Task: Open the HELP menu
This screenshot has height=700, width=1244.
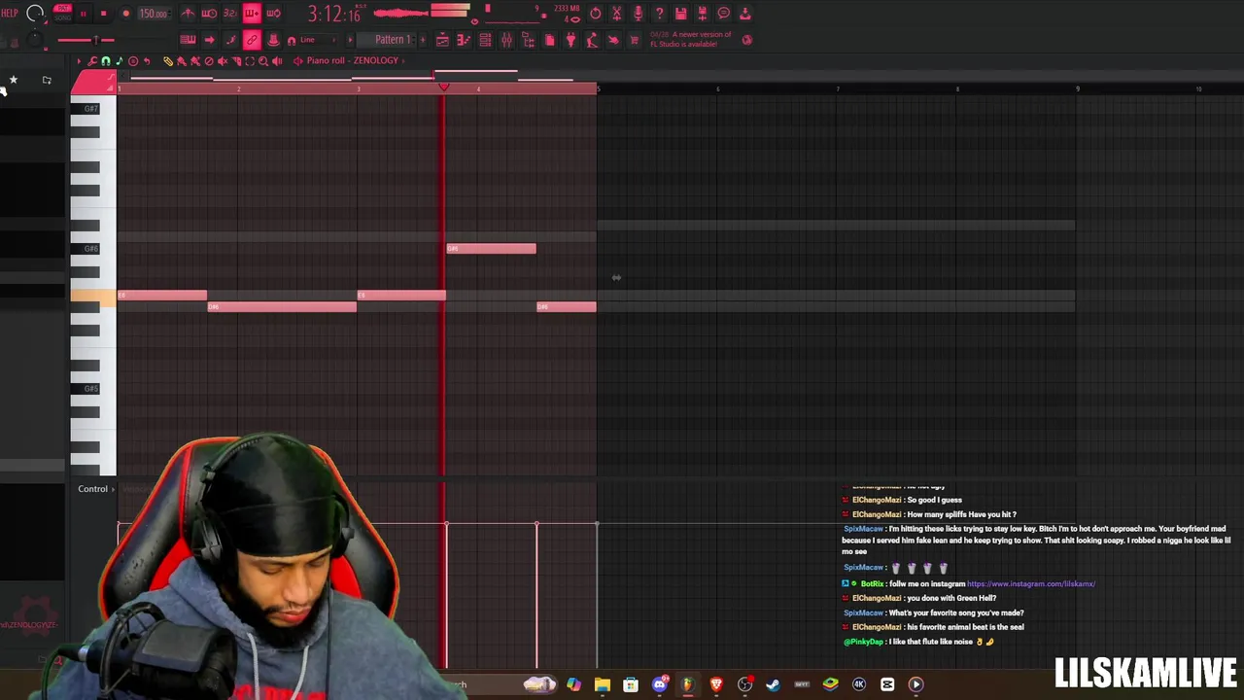Action: pos(9,14)
